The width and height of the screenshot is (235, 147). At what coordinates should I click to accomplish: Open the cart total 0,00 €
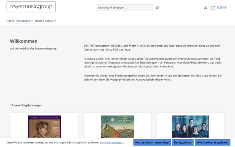[222, 7]
